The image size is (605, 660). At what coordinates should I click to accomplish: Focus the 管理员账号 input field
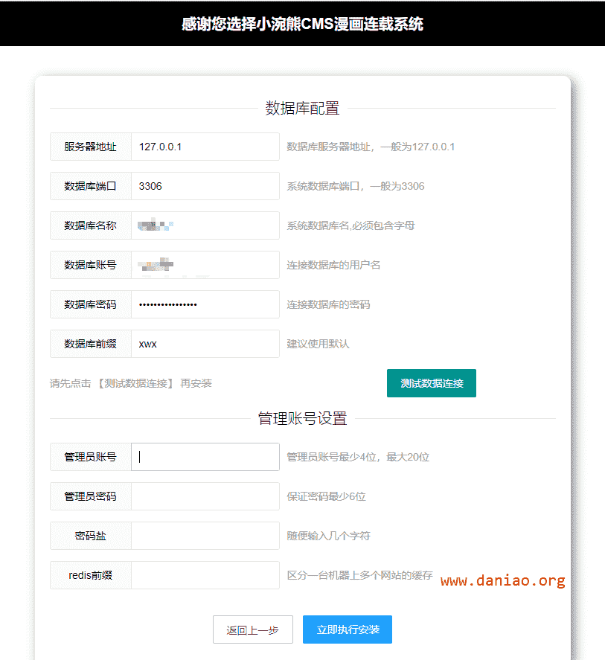pos(205,457)
